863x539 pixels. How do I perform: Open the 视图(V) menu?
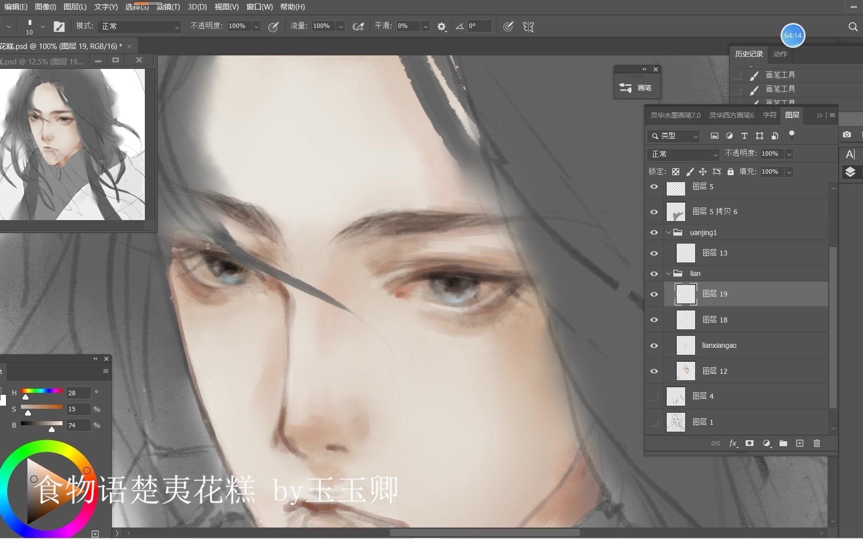(x=226, y=7)
